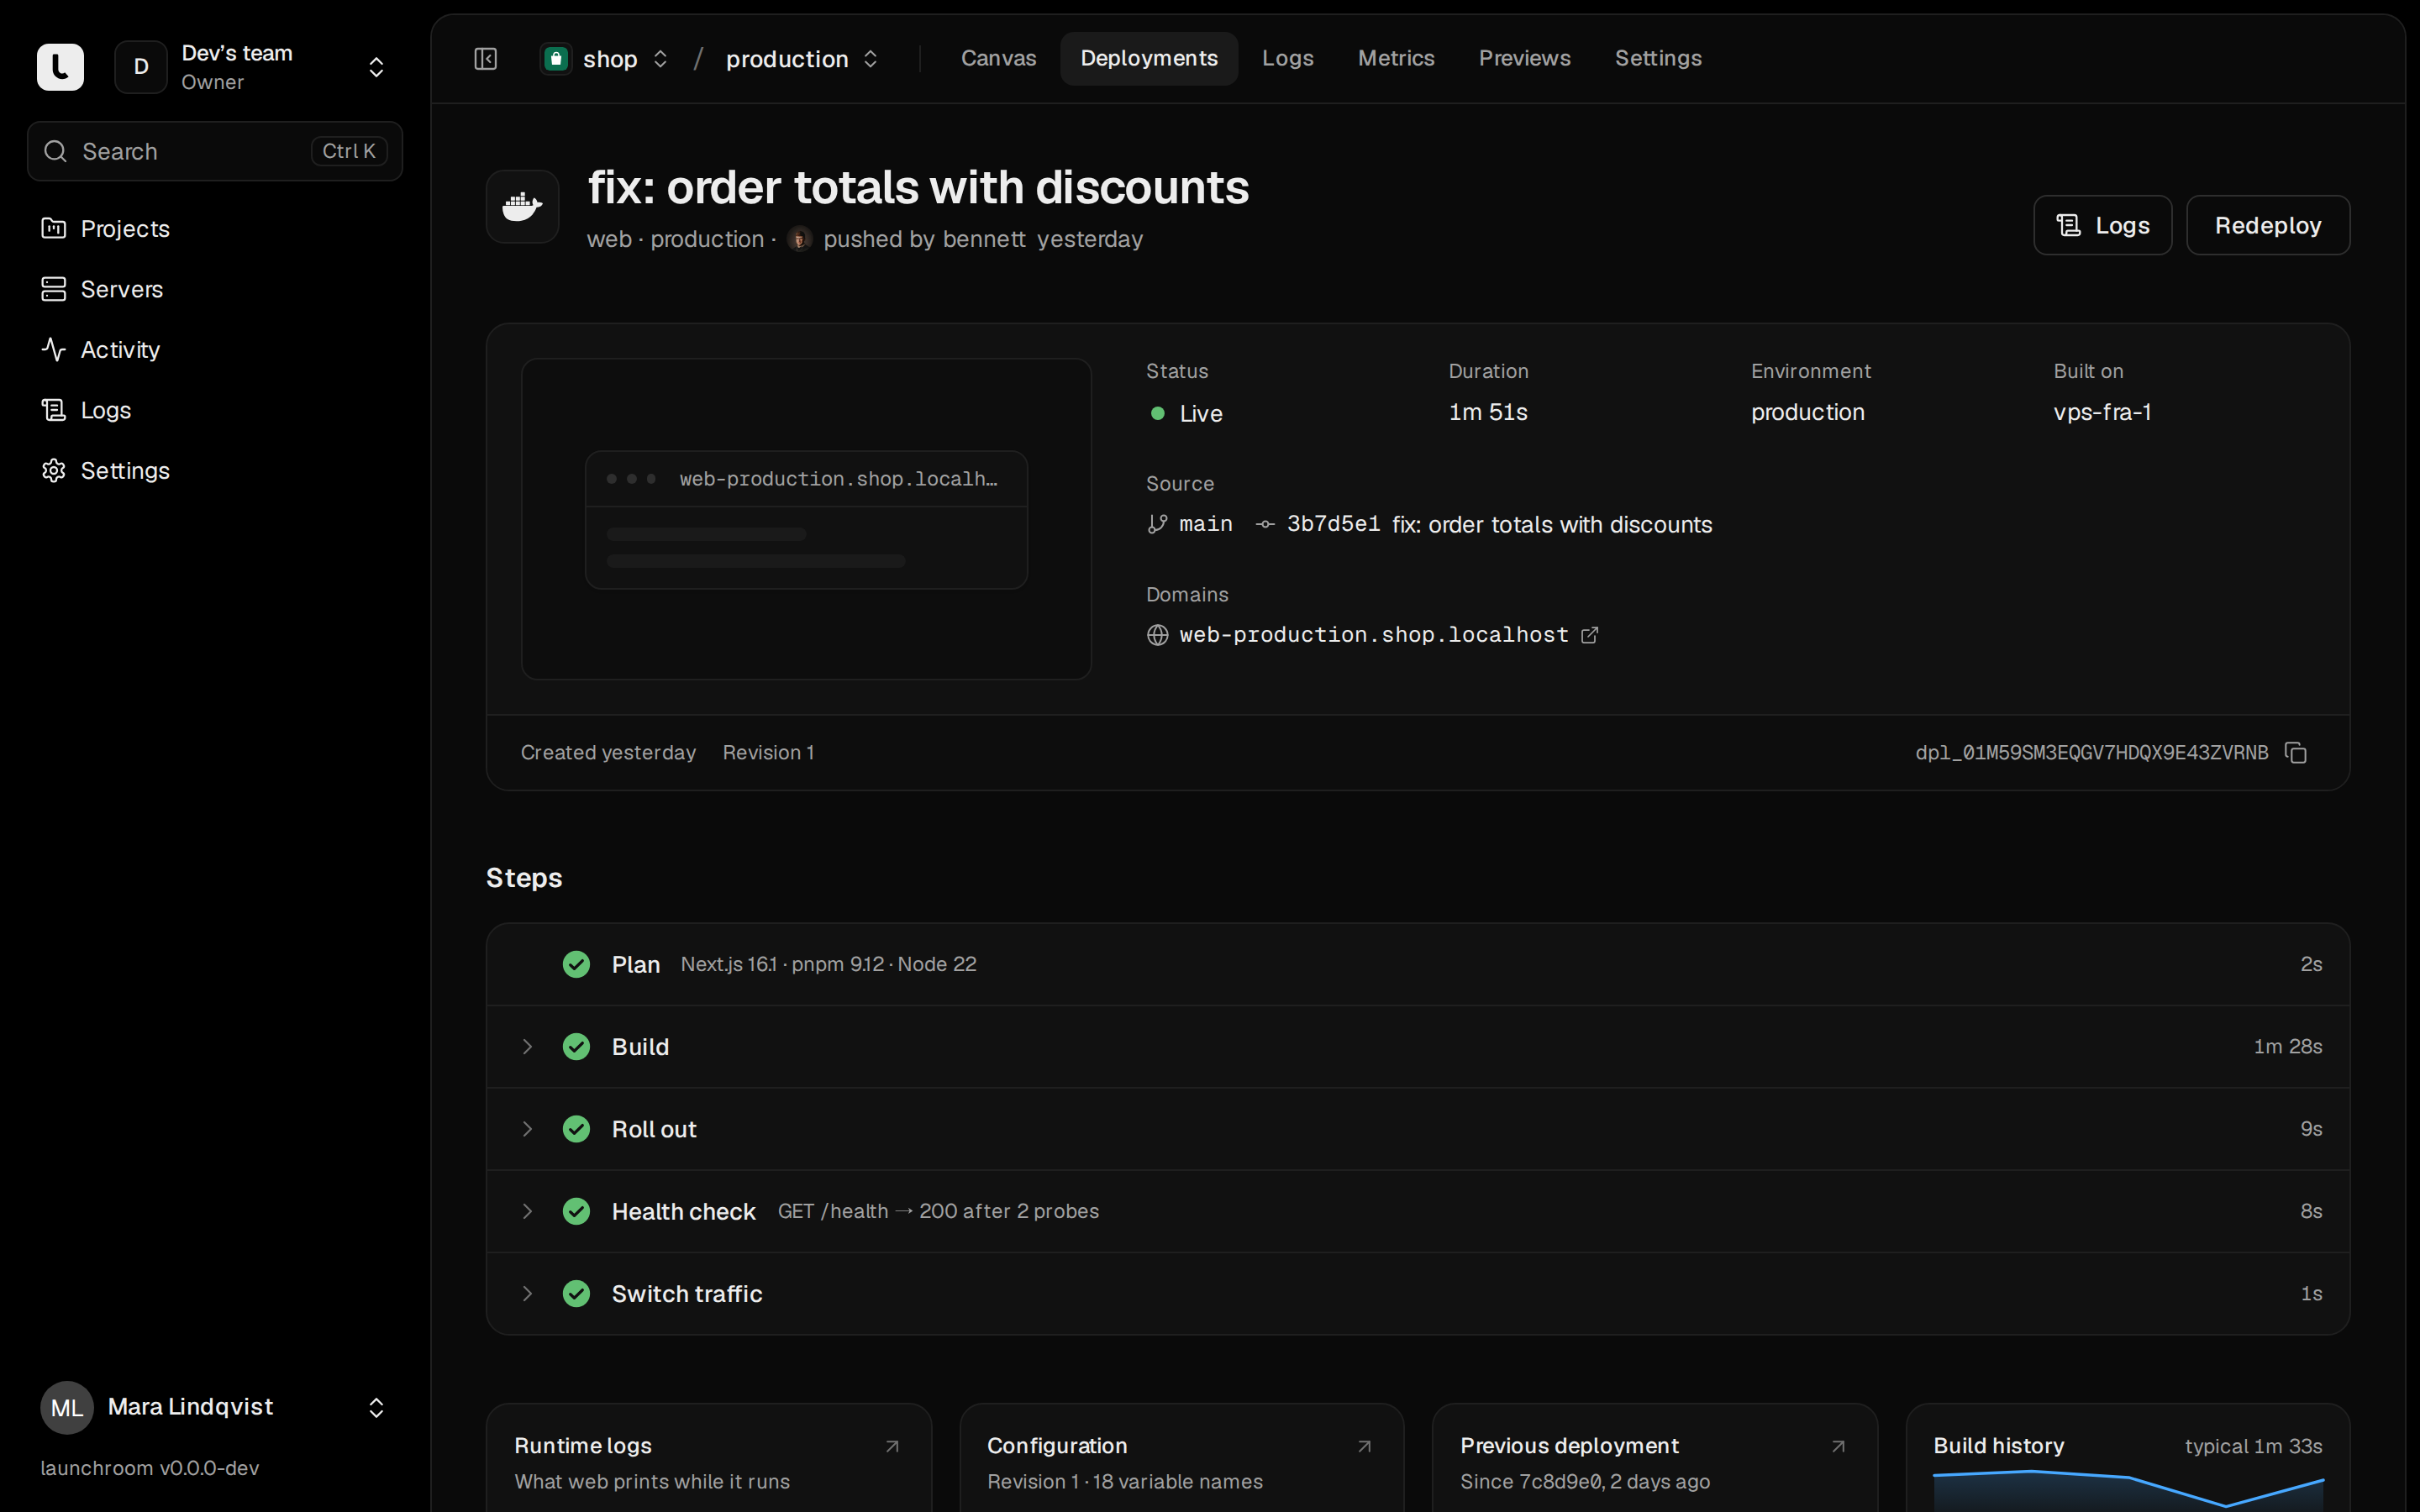This screenshot has width=2420, height=1512.
Task: Expand the Build step
Action: tap(527, 1047)
